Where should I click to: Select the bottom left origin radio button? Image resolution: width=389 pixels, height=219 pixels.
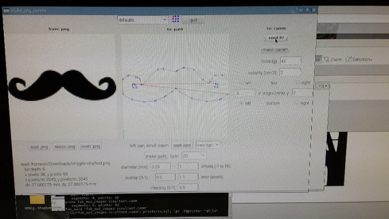pyautogui.click(x=241, y=103)
